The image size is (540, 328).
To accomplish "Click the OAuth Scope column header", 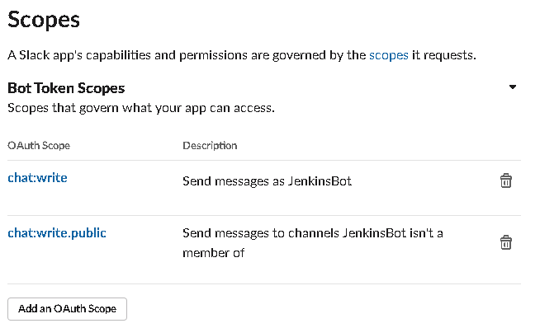I will [39, 145].
